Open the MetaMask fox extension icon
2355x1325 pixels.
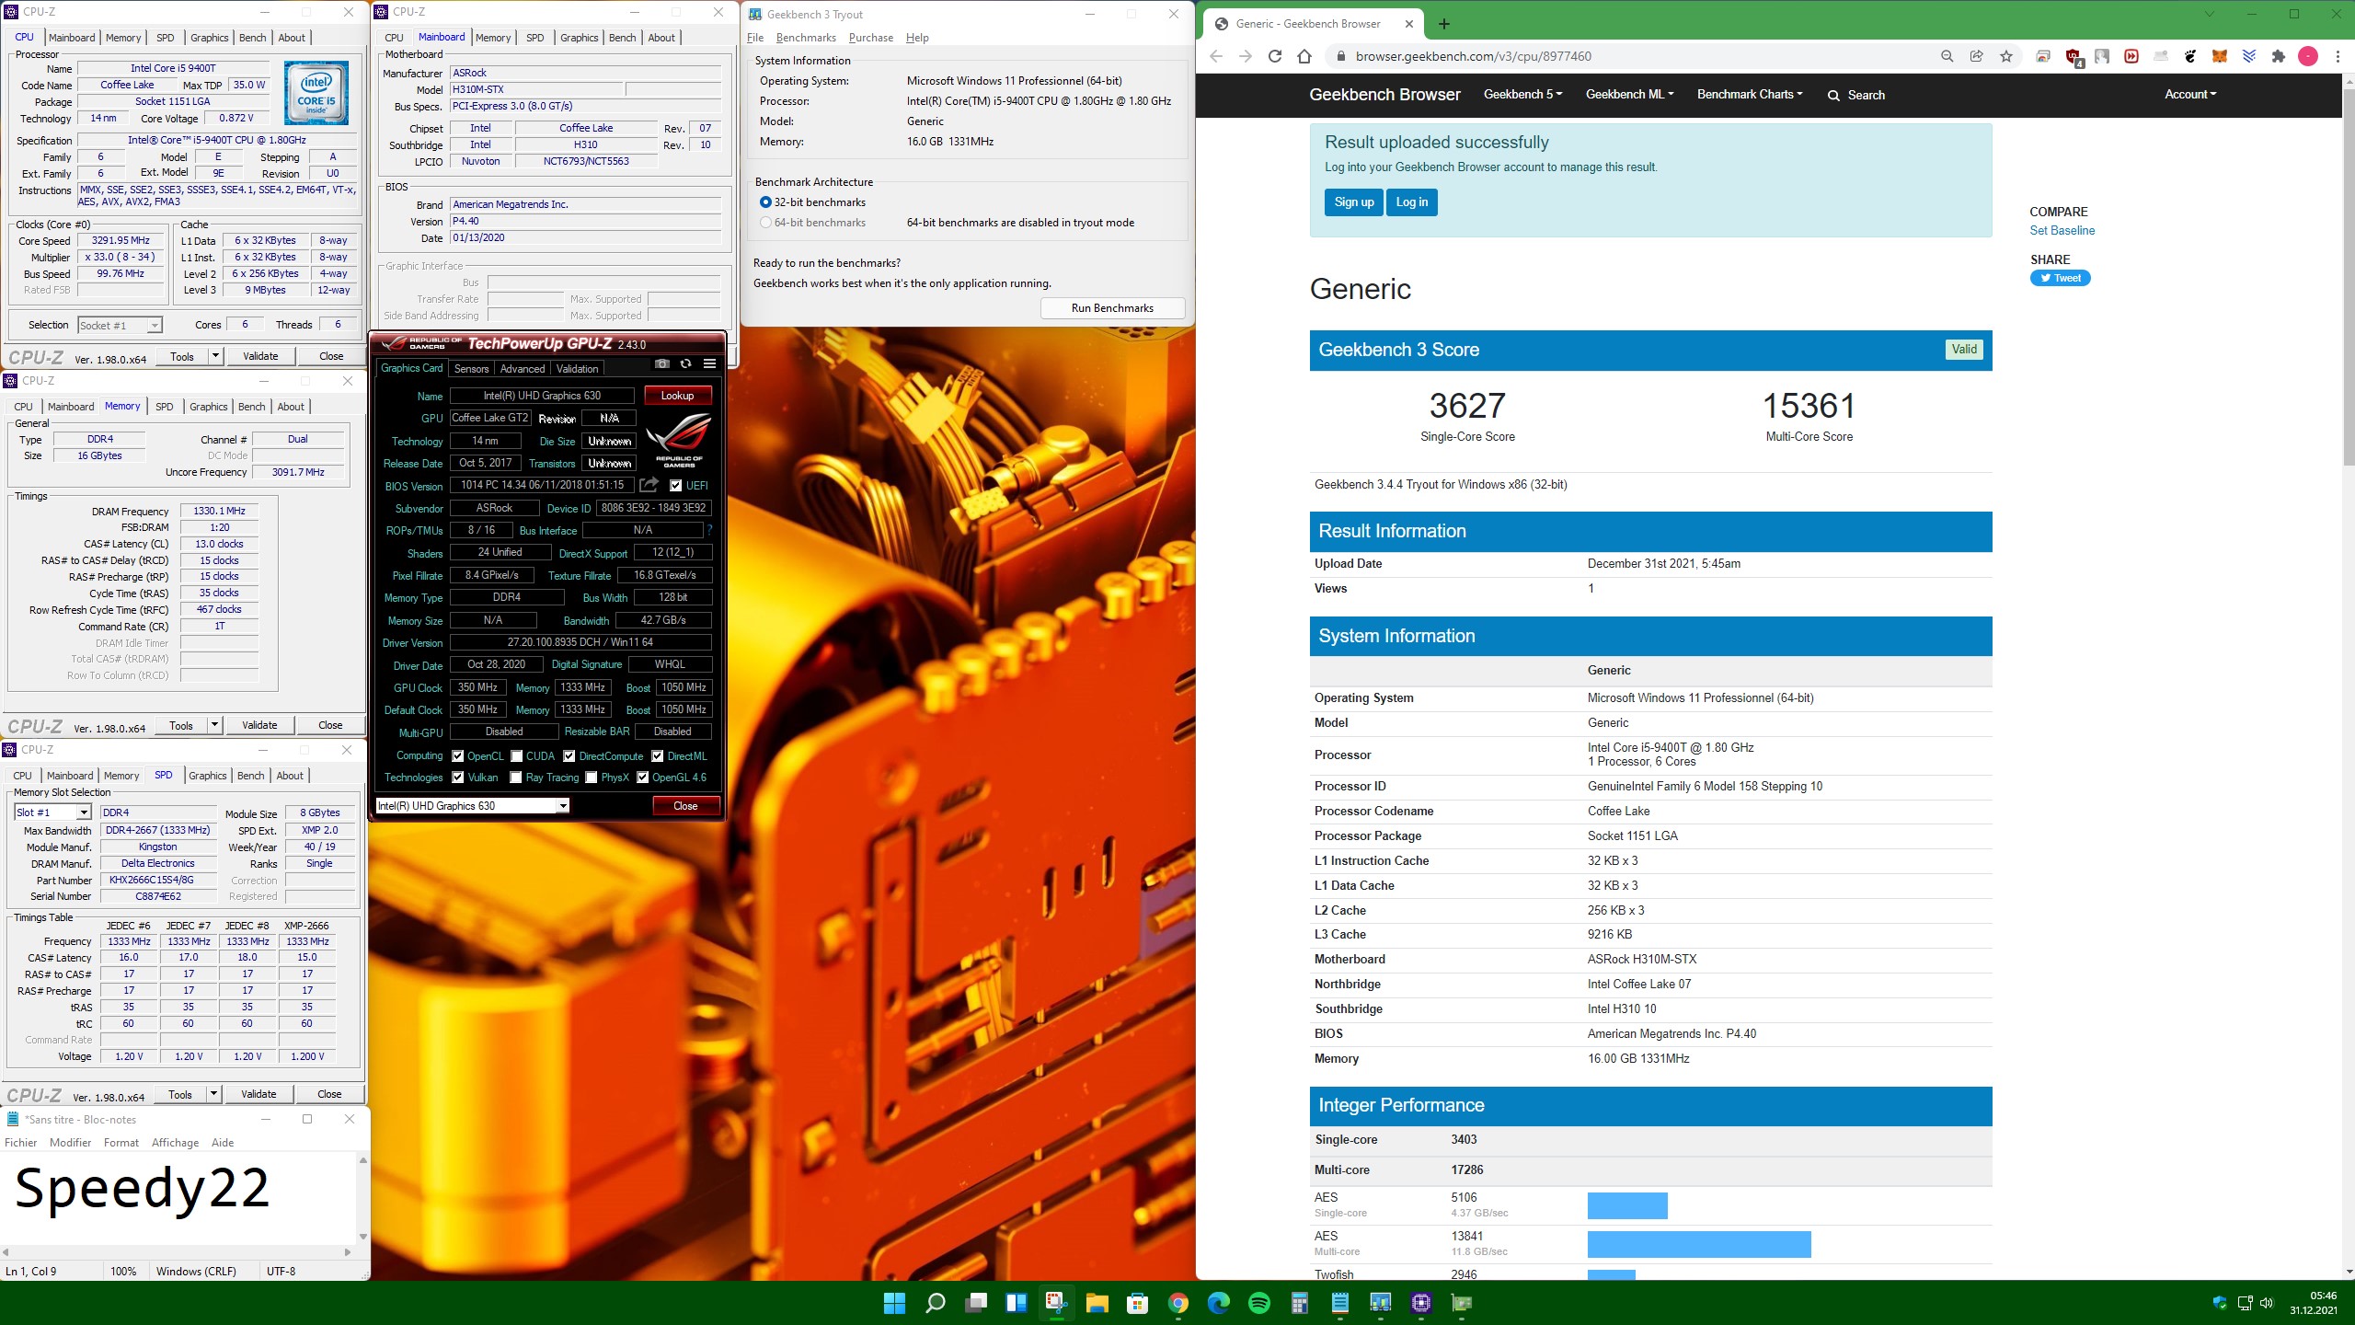[x=2220, y=56]
